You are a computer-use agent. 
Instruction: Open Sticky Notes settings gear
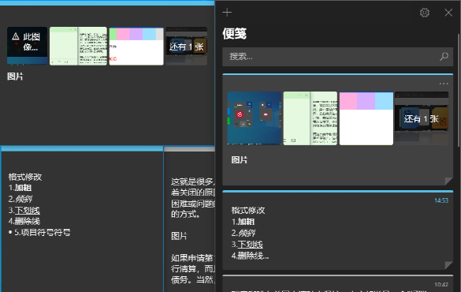point(424,13)
